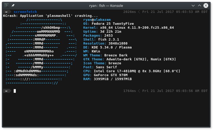Image resolution: width=214 pixels, height=131 pixels.
Task: Open the Konsole window menu icon
Action: tap(7, 5)
